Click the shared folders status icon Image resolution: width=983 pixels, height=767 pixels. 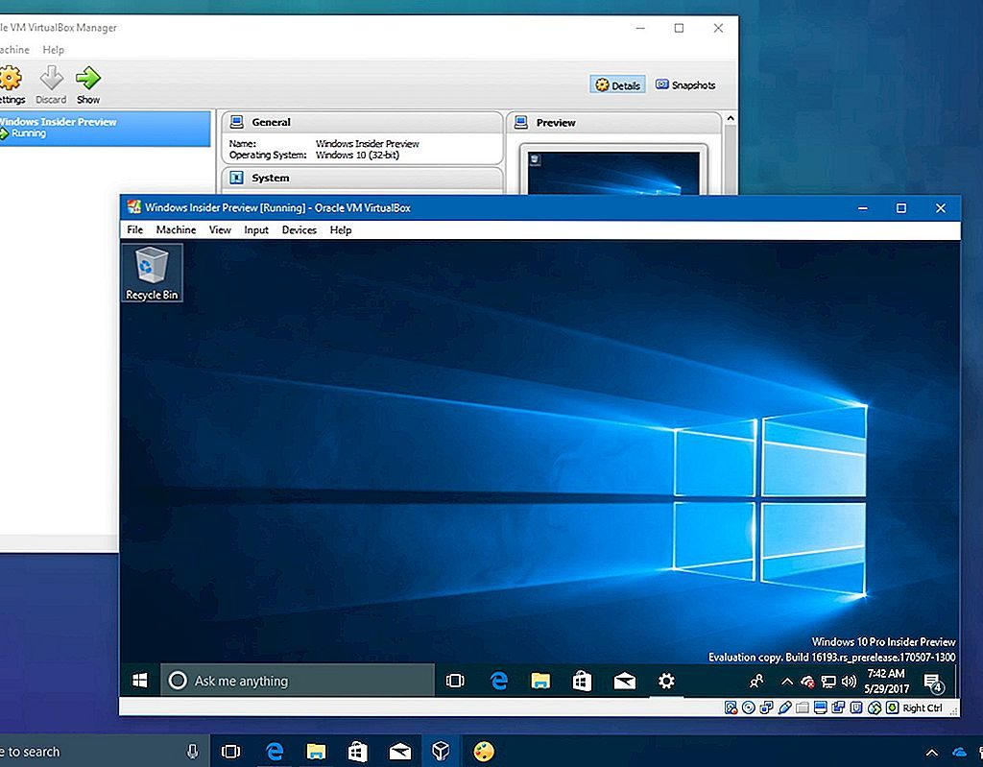(x=802, y=707)
